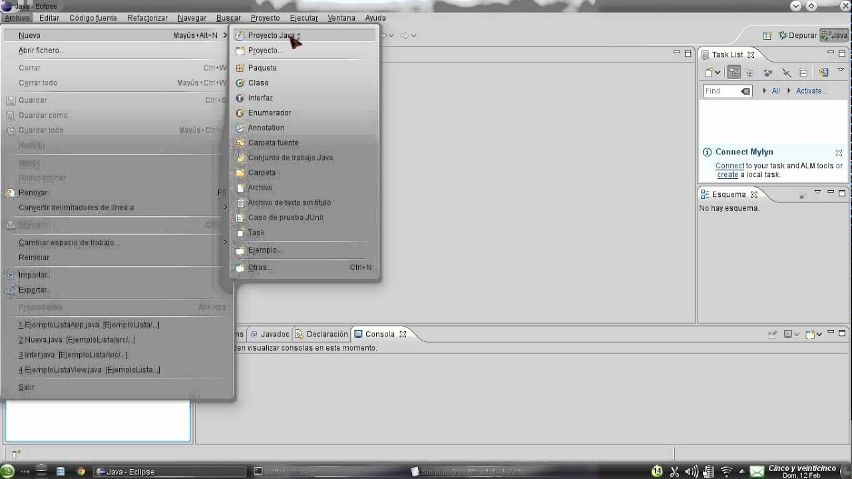The image size is (852, 479).
Task: Open Otras... at the submenu bottom
Action: point(304,267)
